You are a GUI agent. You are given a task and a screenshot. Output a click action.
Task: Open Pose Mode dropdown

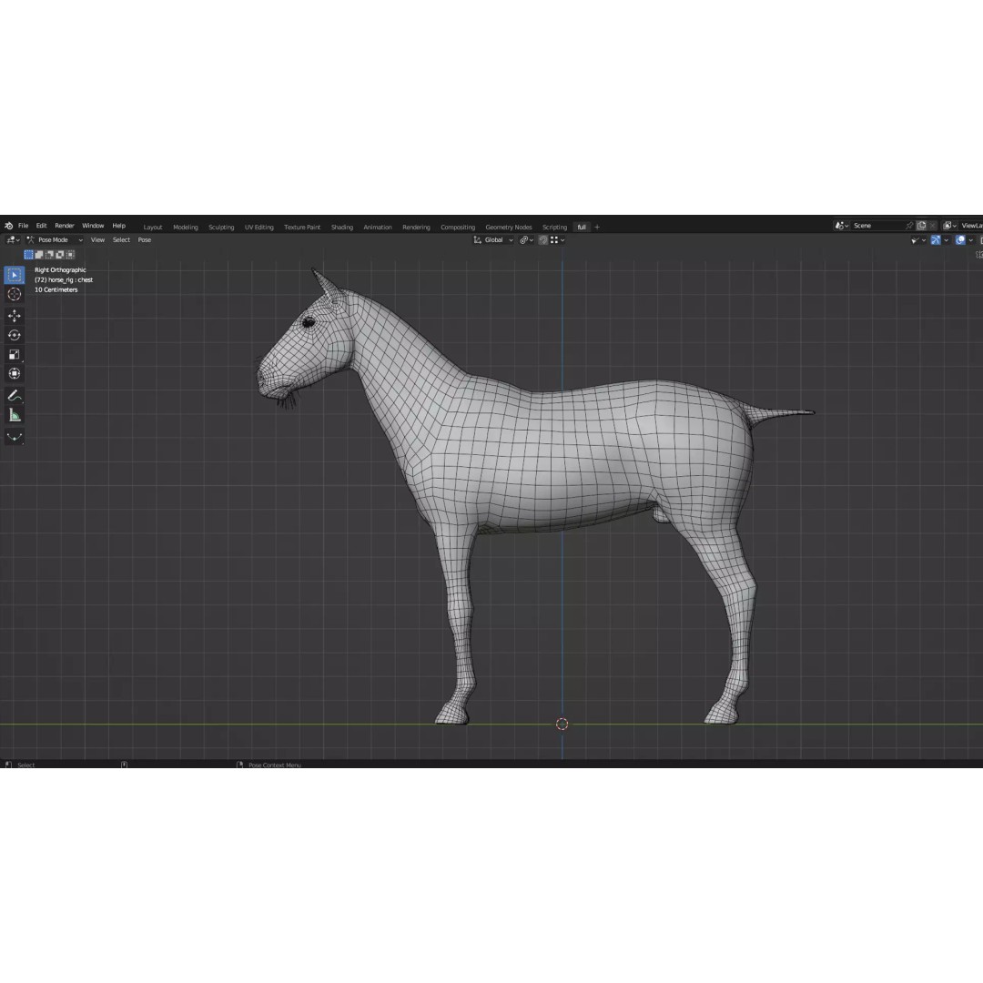55,240
